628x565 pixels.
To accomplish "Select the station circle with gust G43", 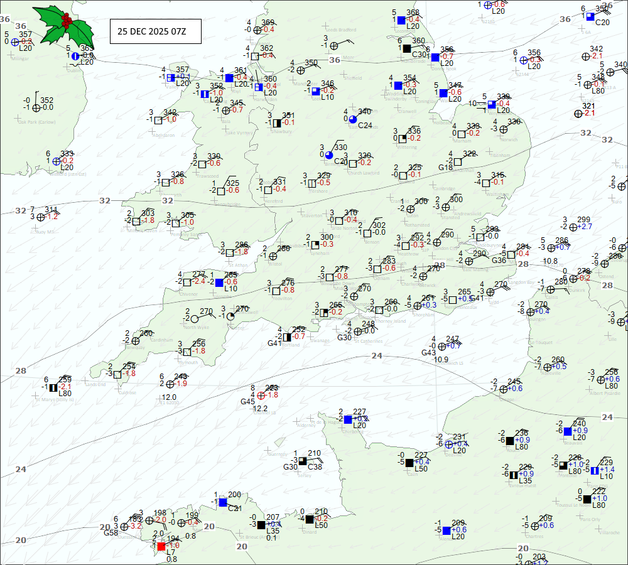I will point(442,346).
